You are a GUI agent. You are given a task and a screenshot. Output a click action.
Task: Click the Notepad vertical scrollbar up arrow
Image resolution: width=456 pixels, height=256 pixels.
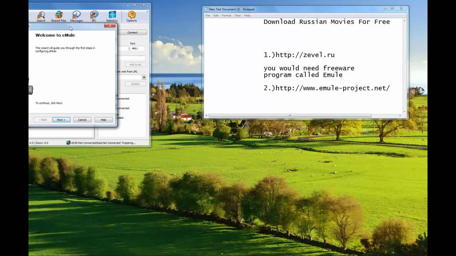404,21
